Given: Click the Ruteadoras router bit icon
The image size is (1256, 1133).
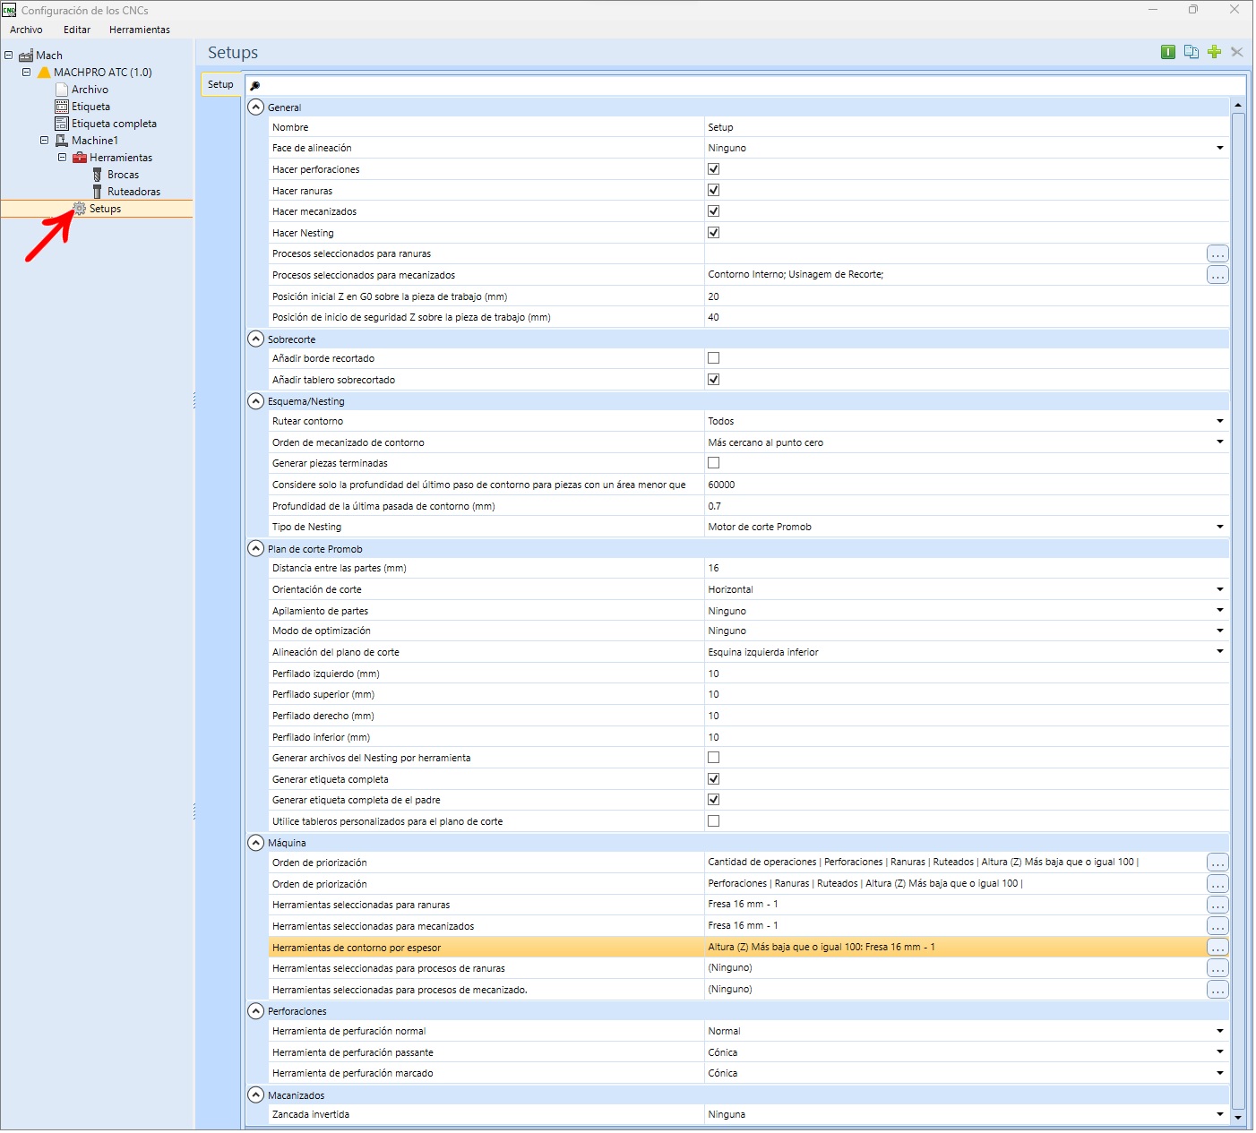Looking at the screenshot, I should pyautogui.click(x=98, y=192).
